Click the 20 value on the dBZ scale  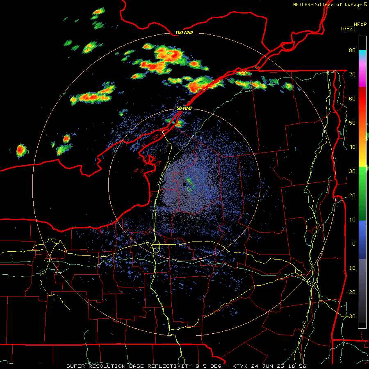coord(352,195)
